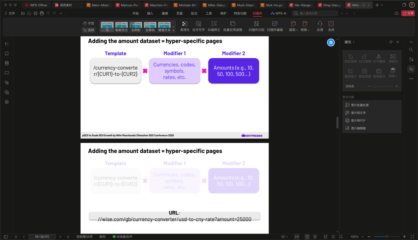Open the 插入 ribbon tab

(x=150, y=13)
